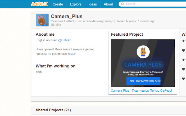186x116 pixels.
Task: Click the second star icon in the activity feed
Action: click(183, 60)
